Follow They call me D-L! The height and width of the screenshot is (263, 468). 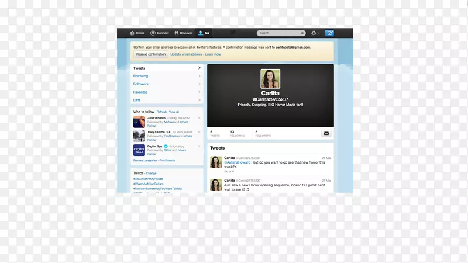click(152, 140)
